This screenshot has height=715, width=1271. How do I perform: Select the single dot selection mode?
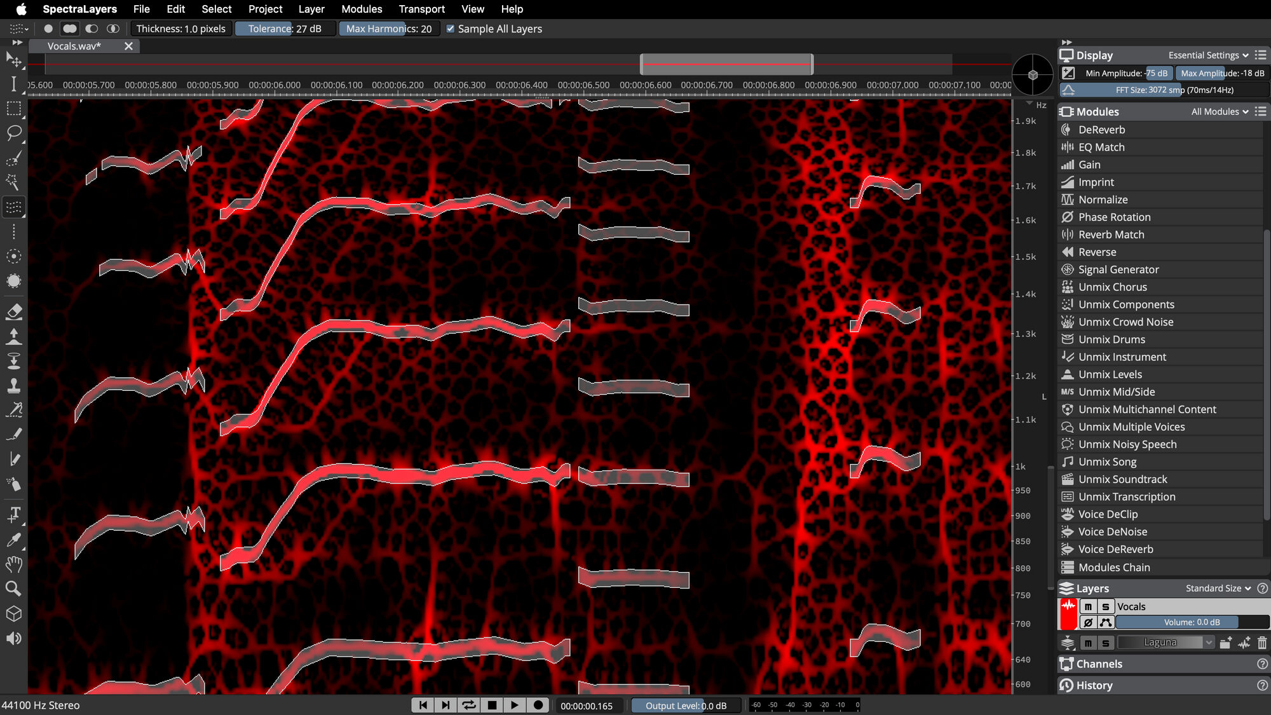pos(48,29)
